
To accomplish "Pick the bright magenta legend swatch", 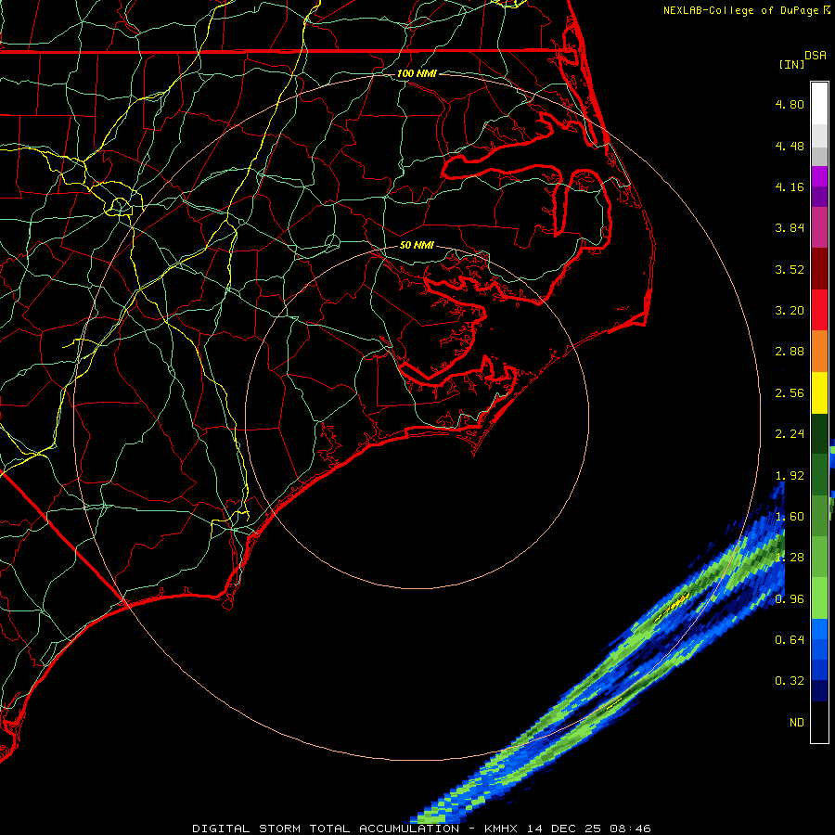I will pos(819,176).
